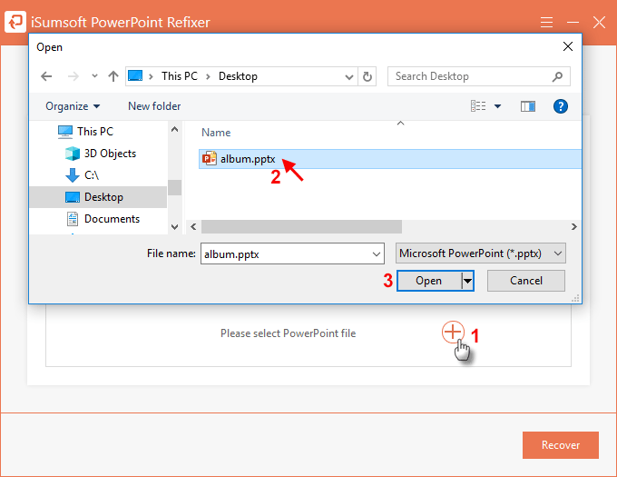Viewport: 617px width, 477px height.
Task: Click the iSumsoft PowerPoint Refixer logo icon
Action: coord(15,22)
